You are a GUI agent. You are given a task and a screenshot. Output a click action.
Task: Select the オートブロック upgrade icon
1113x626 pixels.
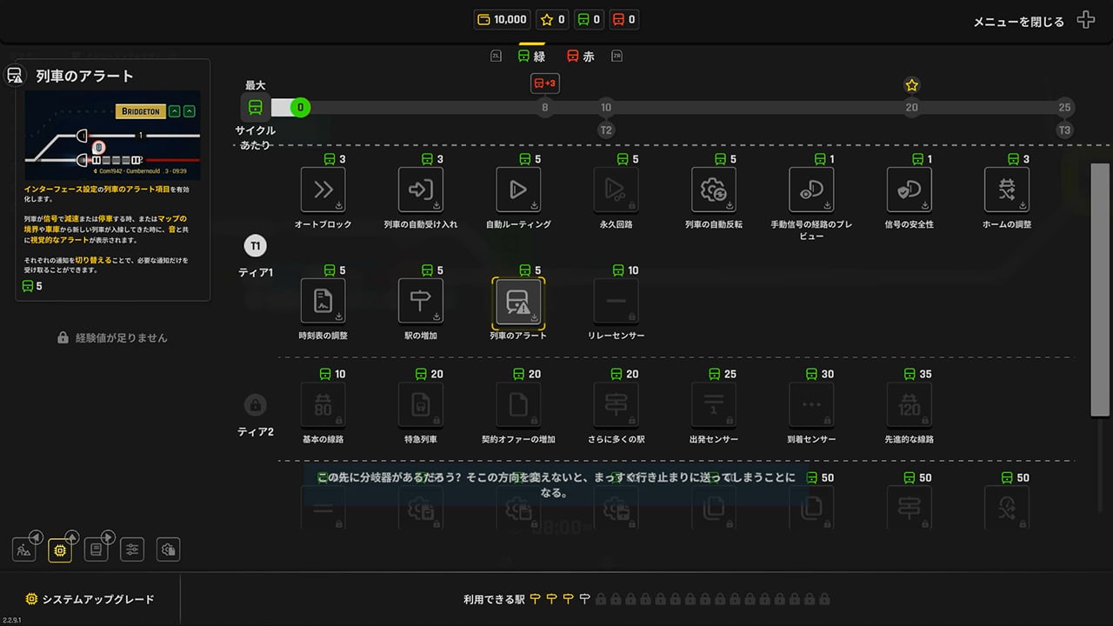tap(323, 190)
